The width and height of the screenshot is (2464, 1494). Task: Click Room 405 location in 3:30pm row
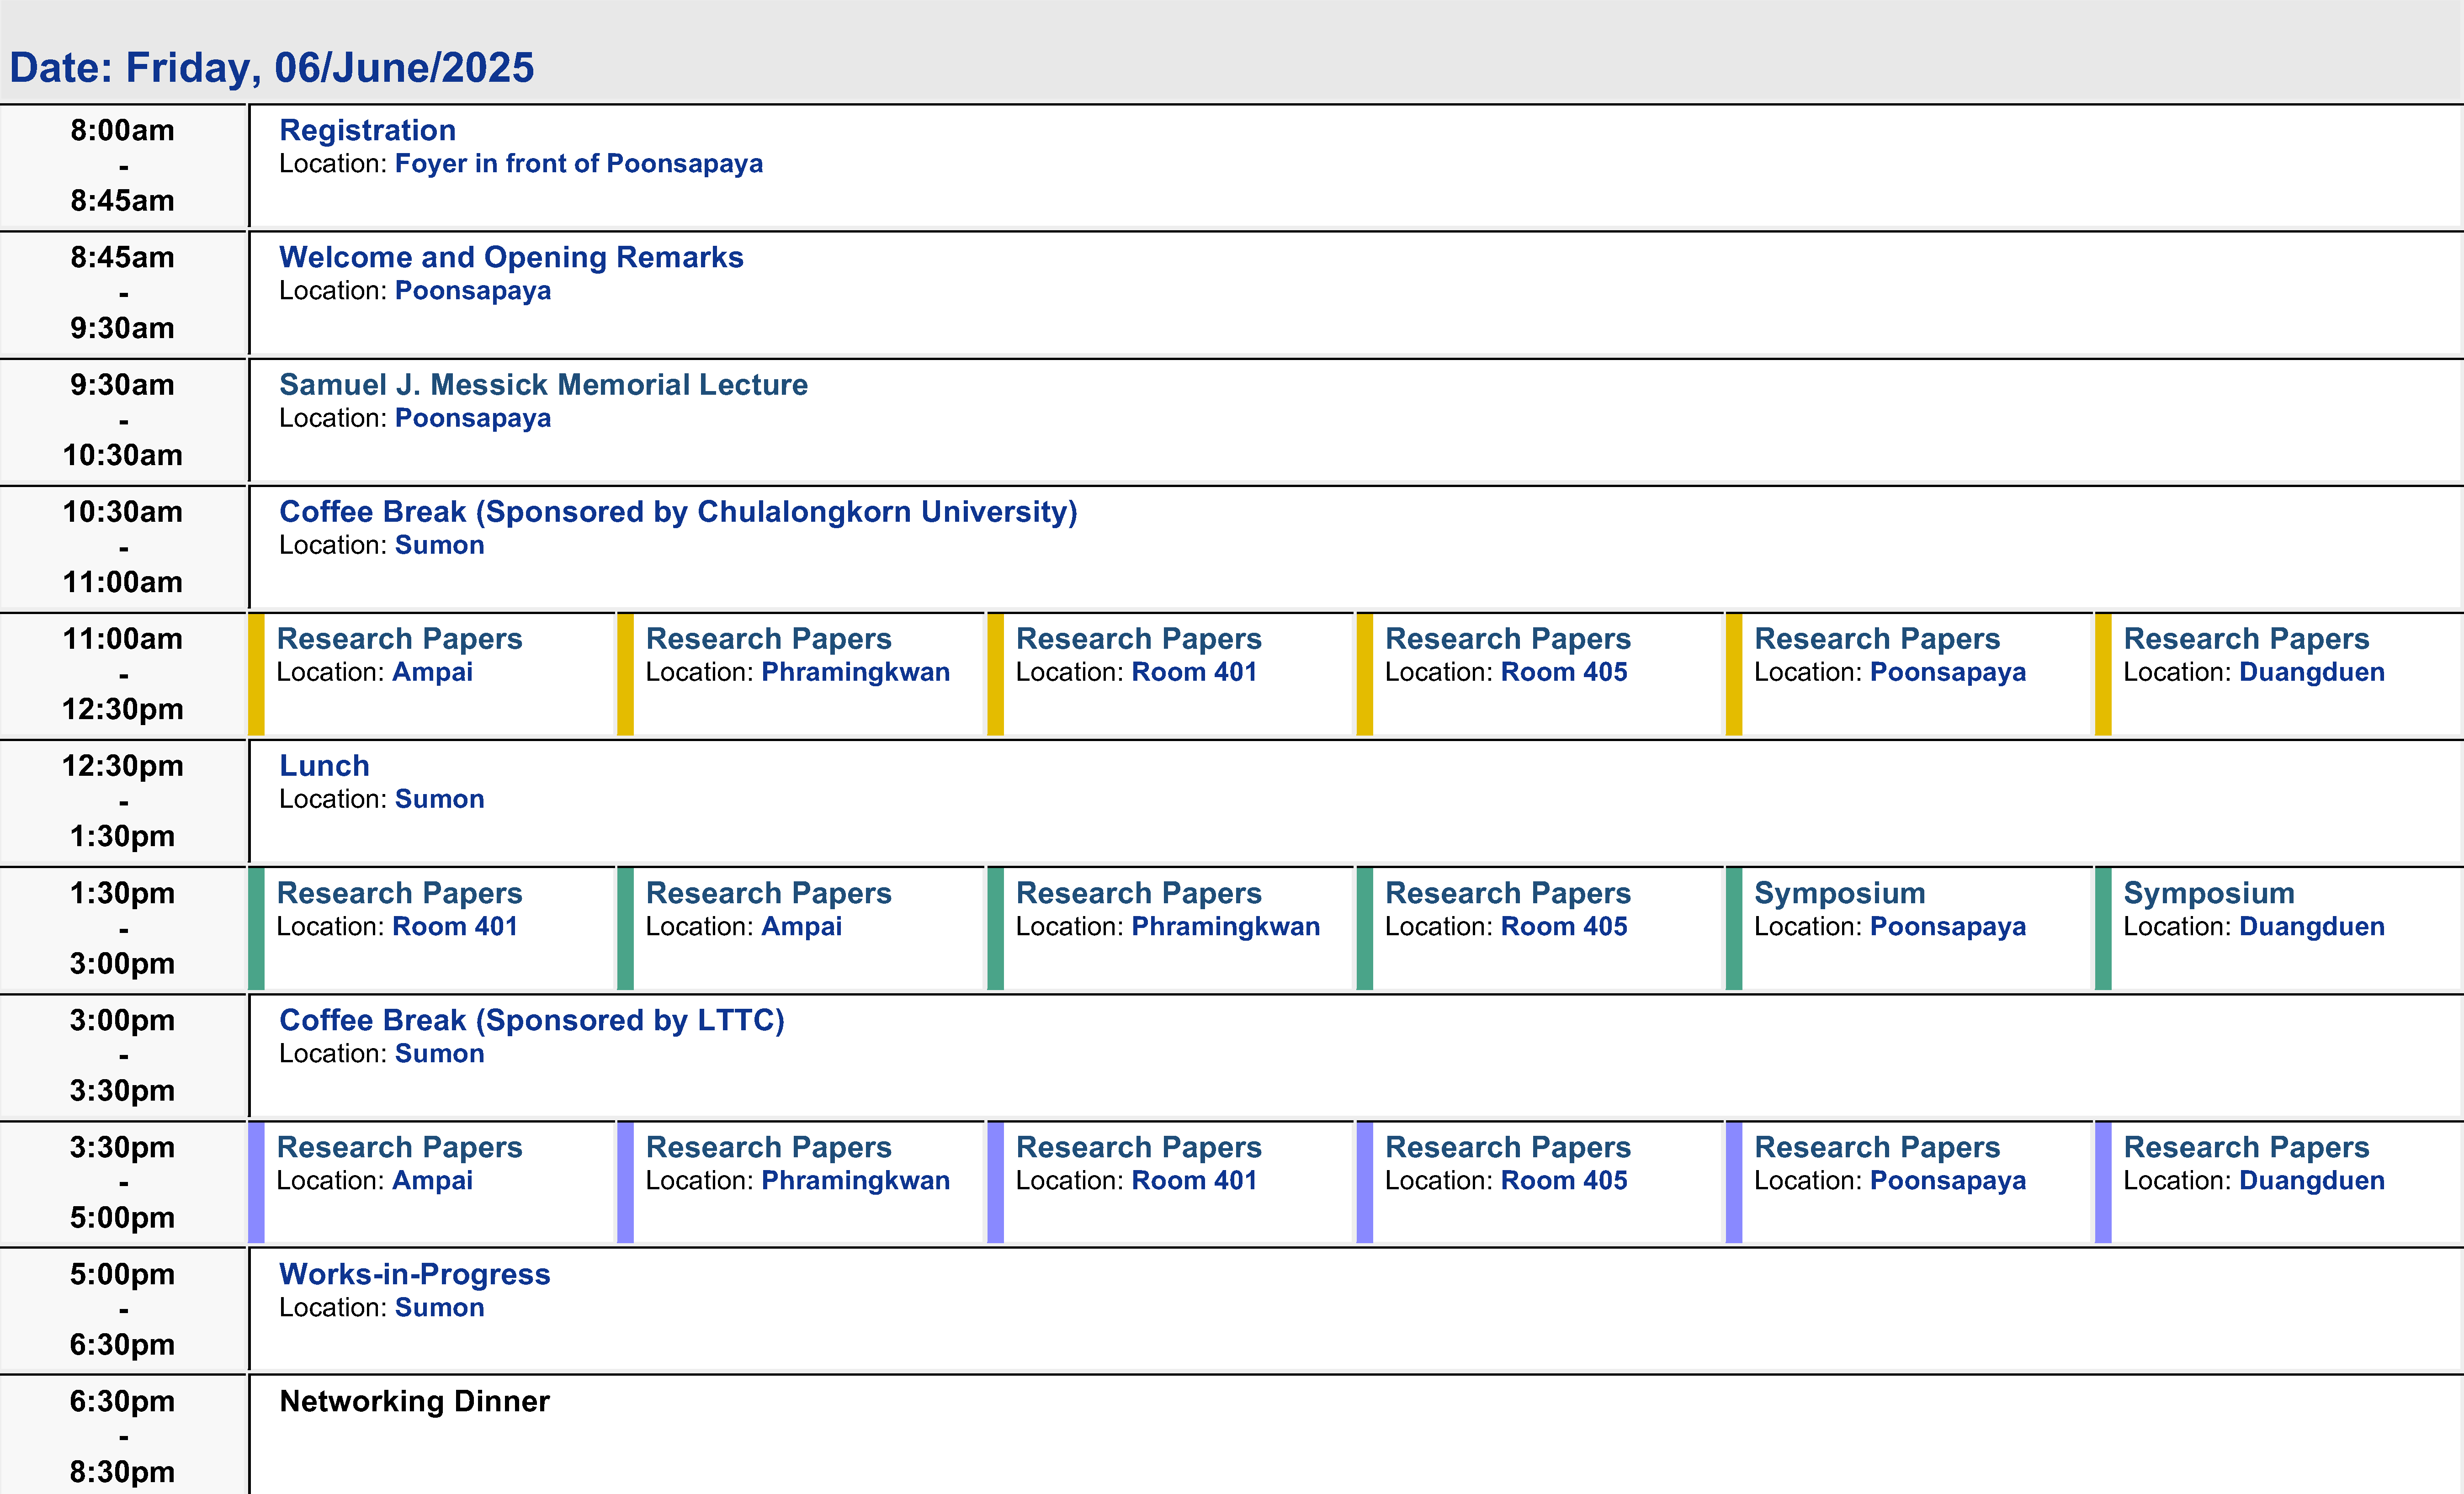[1564, 1180]
